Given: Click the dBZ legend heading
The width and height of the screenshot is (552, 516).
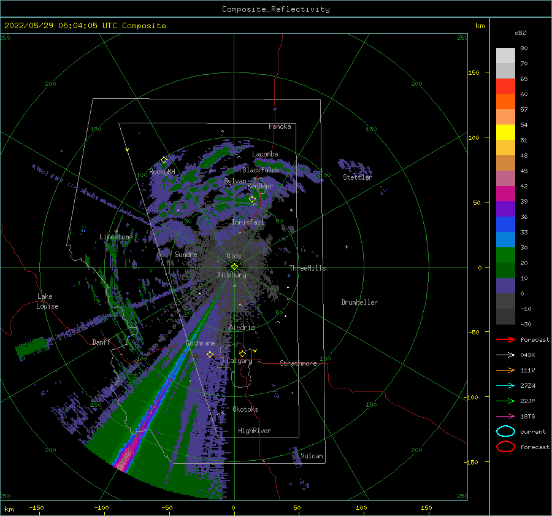Looking at the screenshot, I should point(520,33).
